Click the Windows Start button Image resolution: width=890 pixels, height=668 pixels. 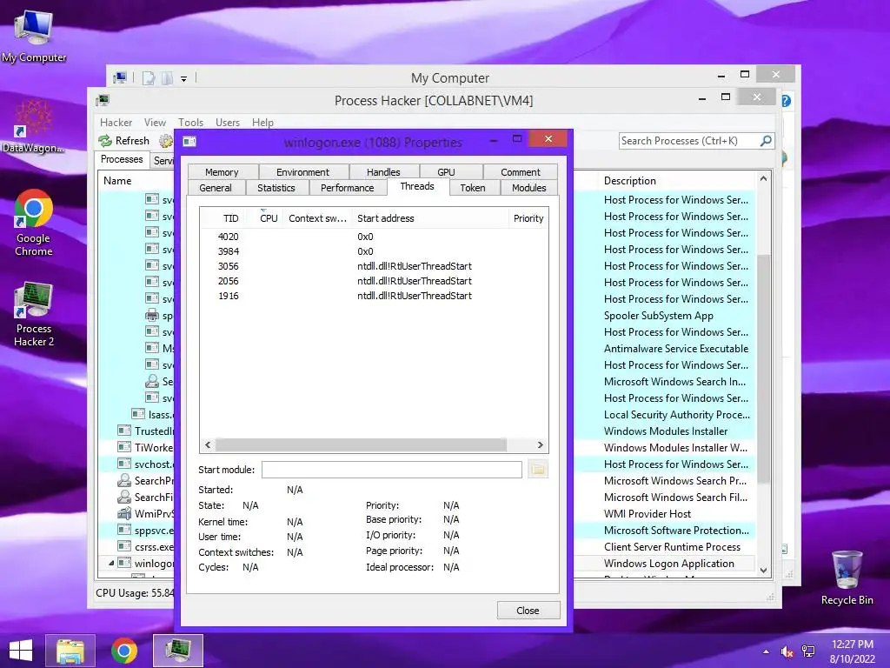coord(21,651)
